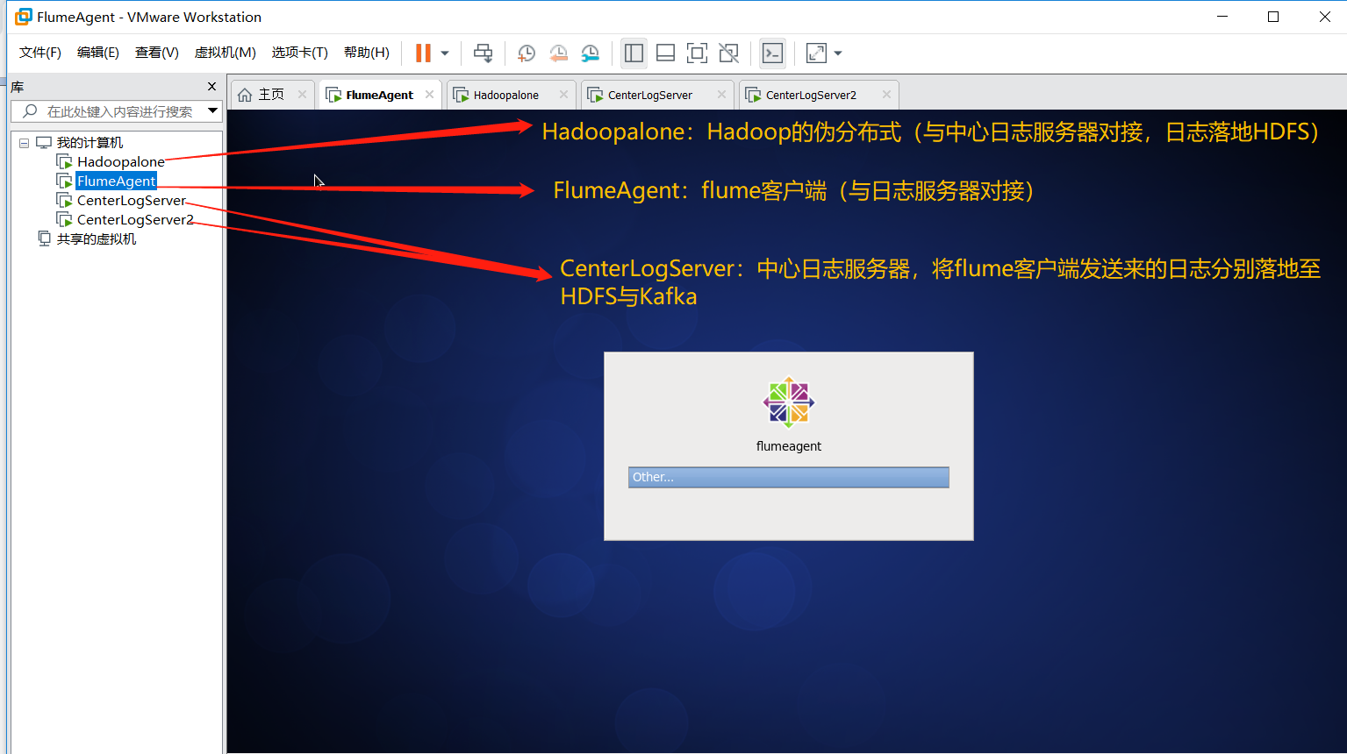The width and height of the screenshot is (1347, 754).
Task: Close the CenterLogServer2 tab
Action: (886, 95)
